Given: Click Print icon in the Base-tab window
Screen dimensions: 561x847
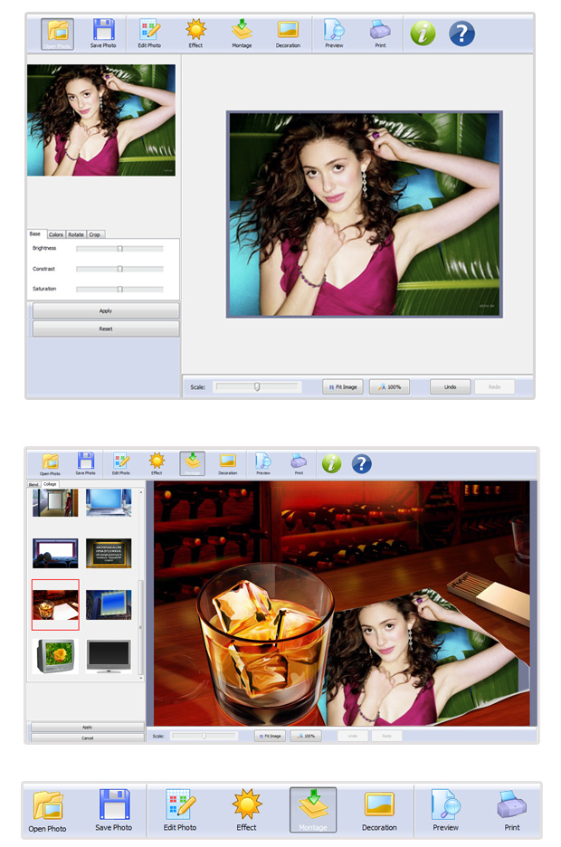Looking at the screenshot, I should (380, 34).
